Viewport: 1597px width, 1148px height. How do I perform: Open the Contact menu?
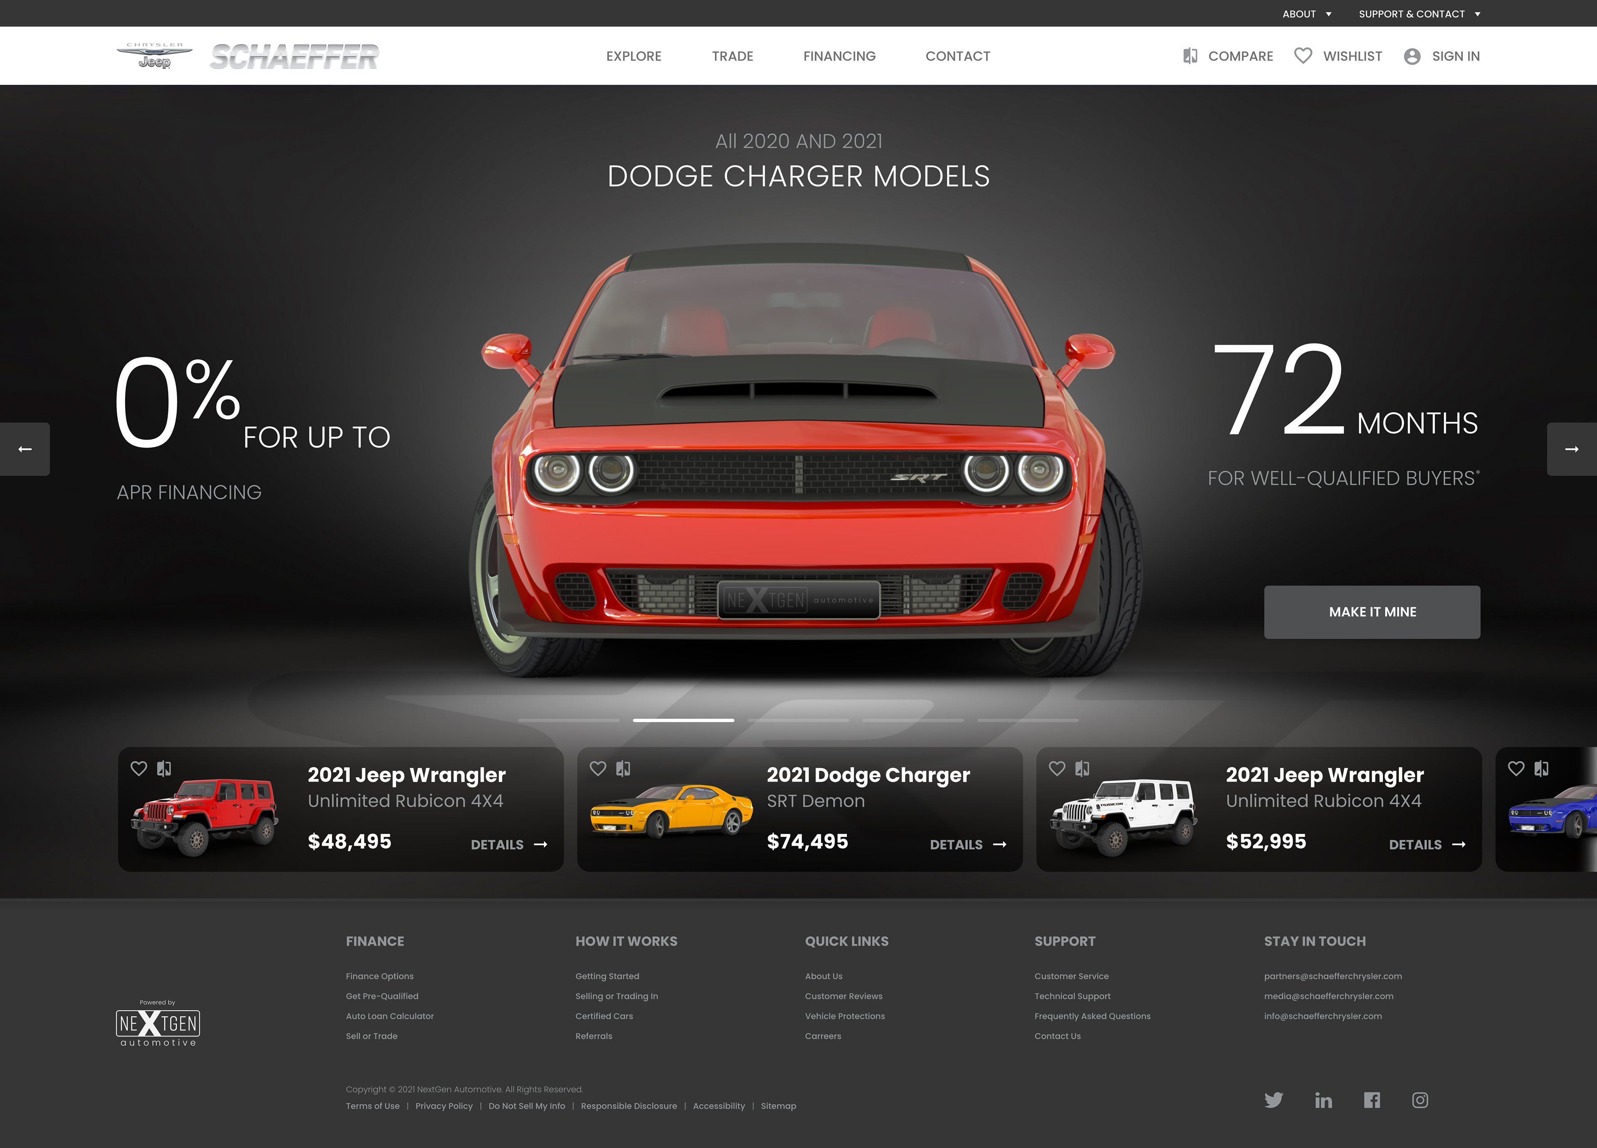(958, 56)
